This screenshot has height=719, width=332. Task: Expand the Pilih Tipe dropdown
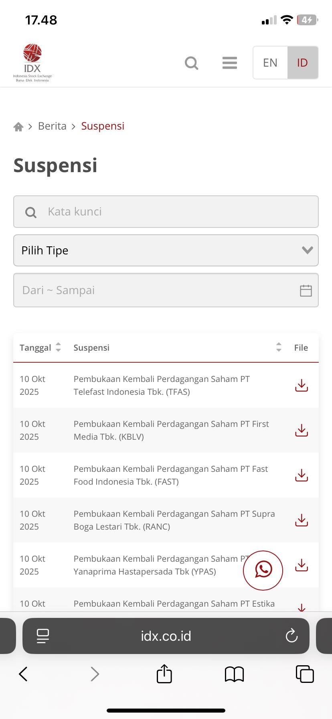tap(166, 250)
